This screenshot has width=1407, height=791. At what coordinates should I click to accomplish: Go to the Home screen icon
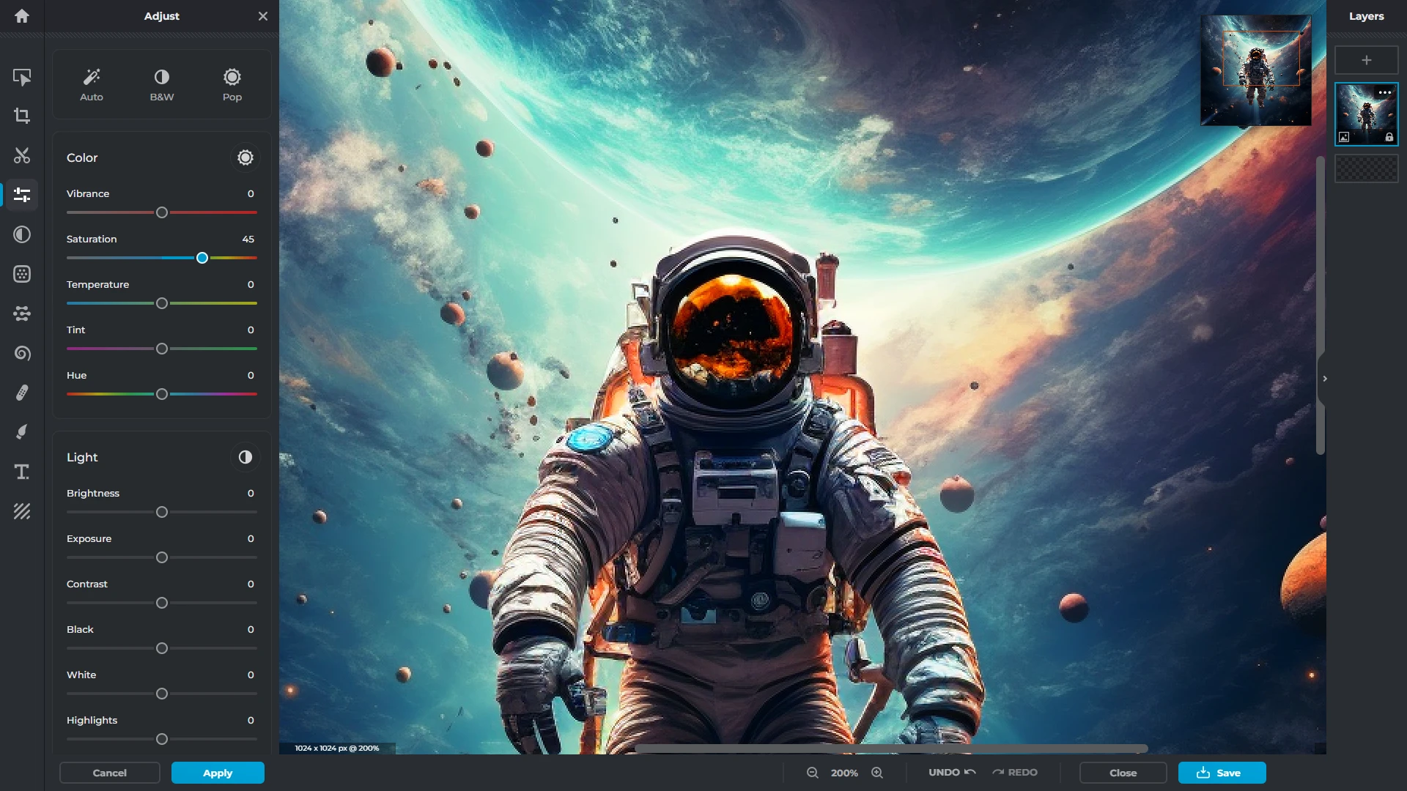22,16
